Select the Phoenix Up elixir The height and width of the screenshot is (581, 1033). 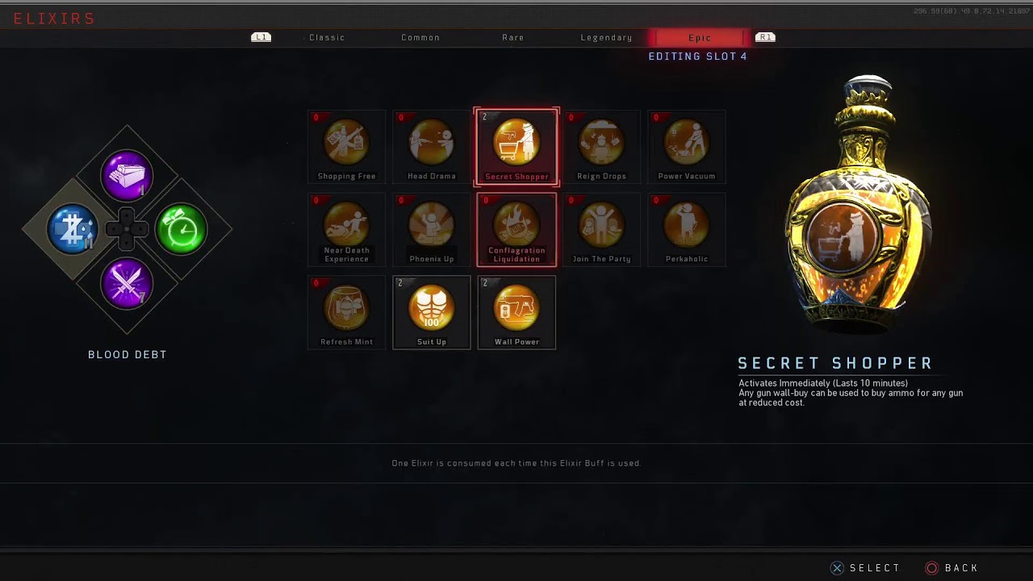click(432, 230)
